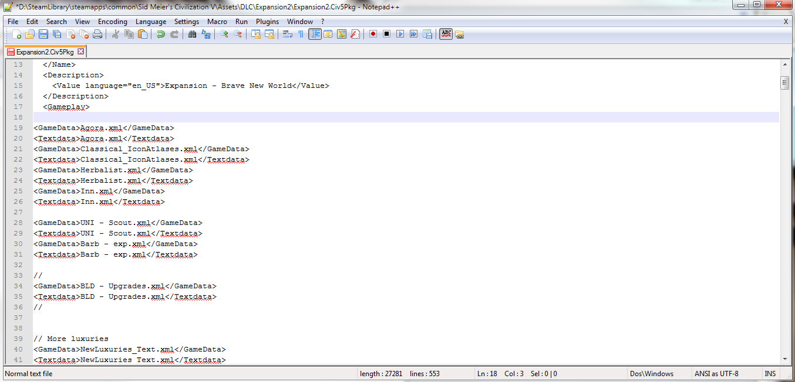Play back the recorded macro
The height and width of the screenshot is (382, 795).
(x=400, y=34)
